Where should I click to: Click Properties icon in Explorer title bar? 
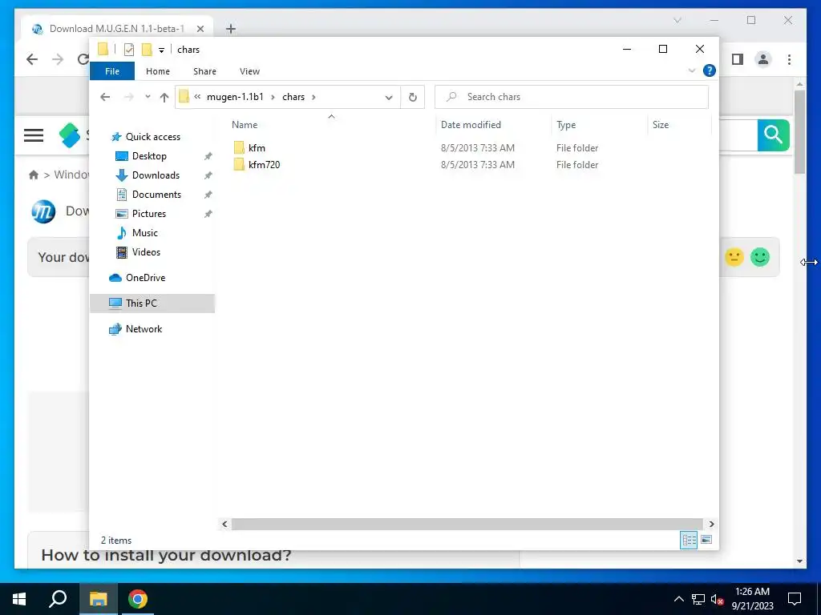(129, 50)
